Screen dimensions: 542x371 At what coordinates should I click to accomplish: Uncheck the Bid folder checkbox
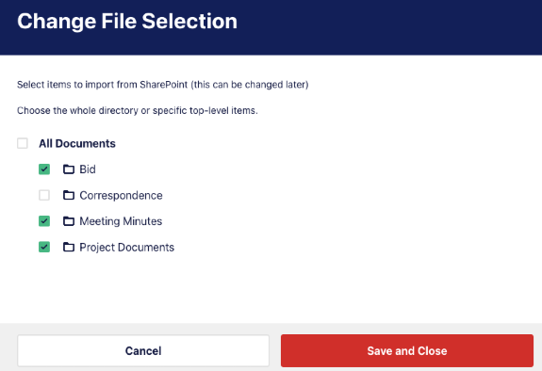point(44,169)
